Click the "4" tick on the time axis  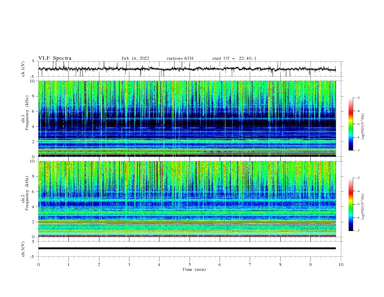click(x=159, y=264)
